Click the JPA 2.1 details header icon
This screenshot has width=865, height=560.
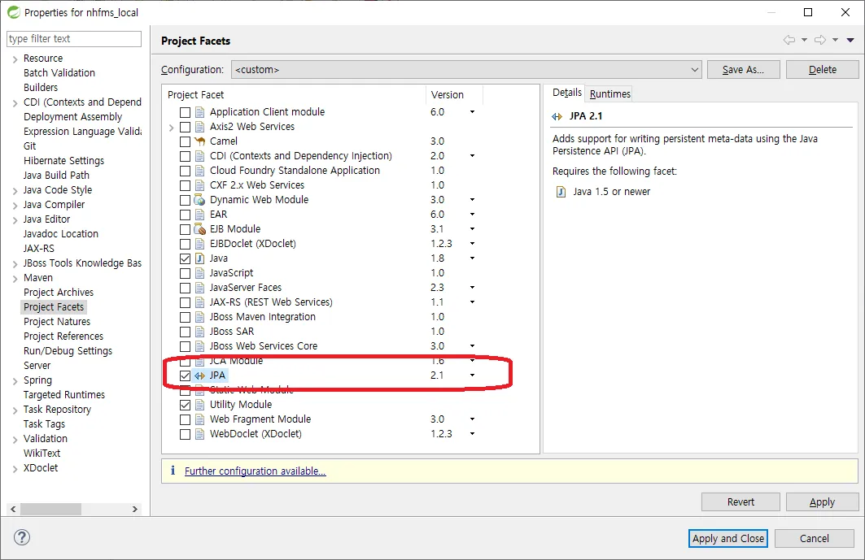tap(557, 116)
